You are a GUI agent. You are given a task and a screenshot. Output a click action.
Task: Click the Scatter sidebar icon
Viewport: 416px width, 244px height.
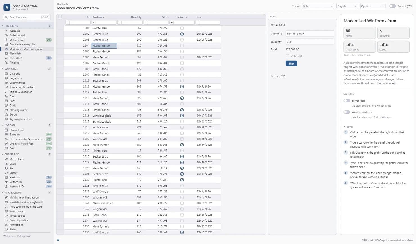pyautogui.click(x=6, y=173)
